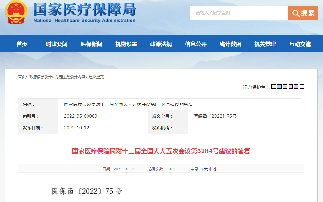Image resolution: width=323 pixels, height=202 pixels.
Task: Open the 统计数据 navigation item
Action: click(x=230, y=44)
